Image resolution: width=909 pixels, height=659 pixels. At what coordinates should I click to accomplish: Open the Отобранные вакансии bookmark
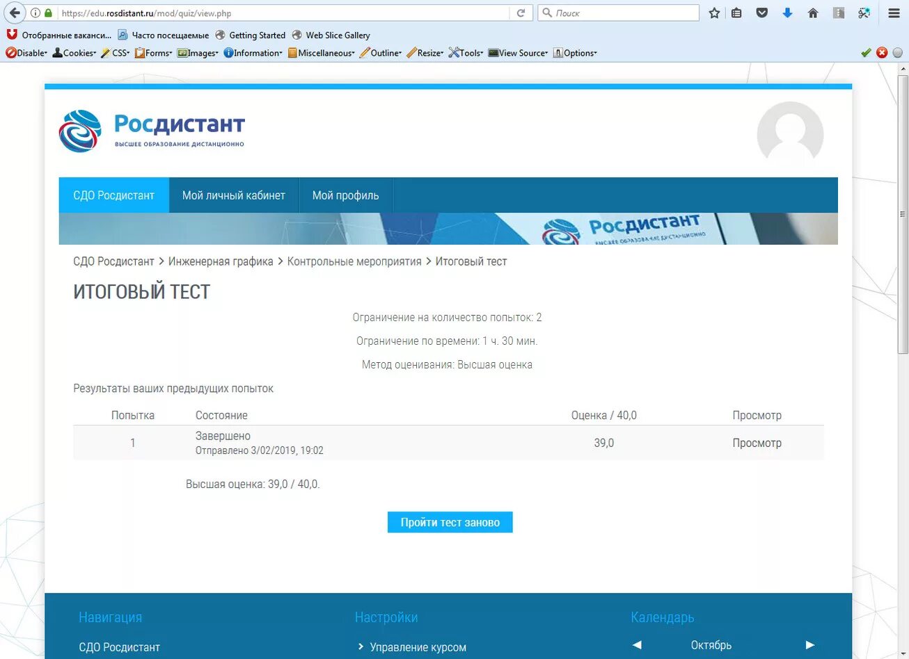coord(59,35)
